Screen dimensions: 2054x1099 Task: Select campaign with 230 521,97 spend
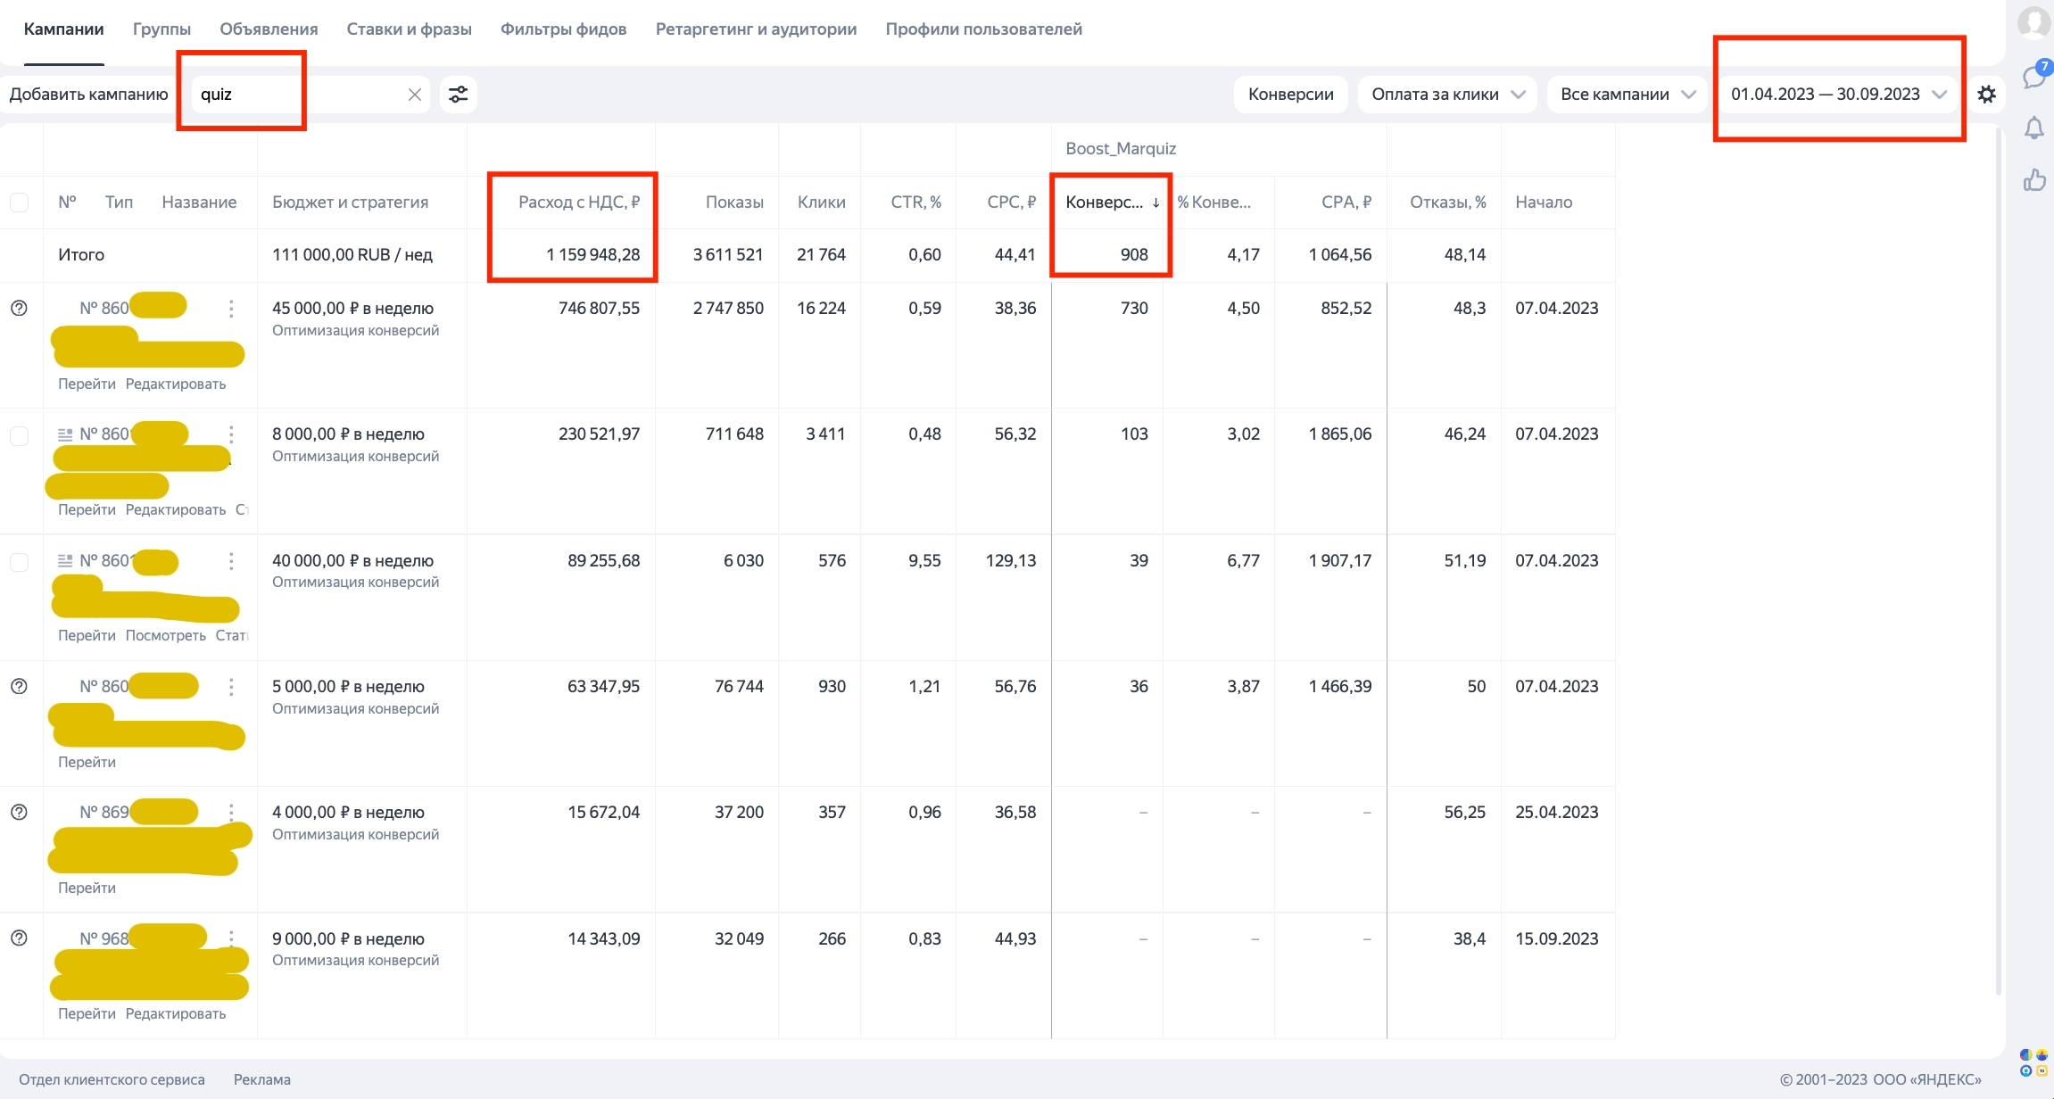click(19, 435)
